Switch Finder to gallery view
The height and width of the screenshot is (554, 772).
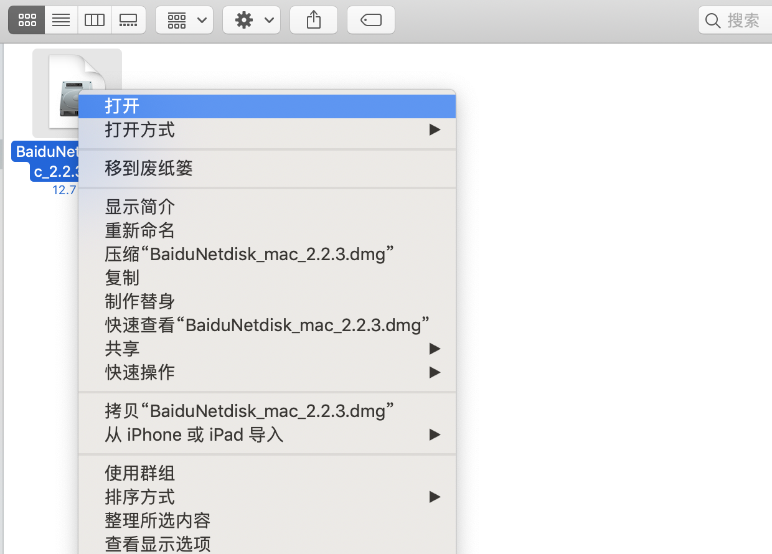click(128, 20)
